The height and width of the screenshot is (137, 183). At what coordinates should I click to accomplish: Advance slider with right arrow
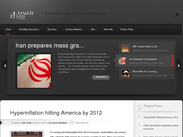179,66
